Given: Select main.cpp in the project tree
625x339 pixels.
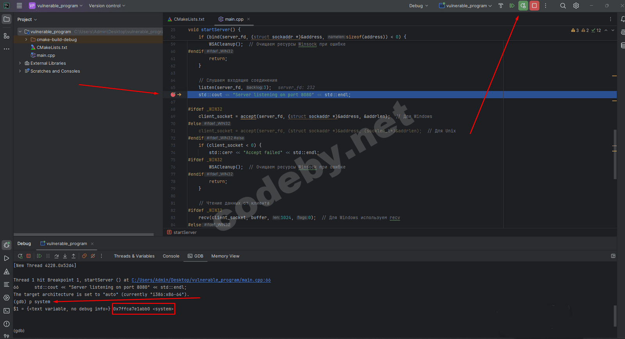Looking at the screenshot, I should (x=46, y=55).
